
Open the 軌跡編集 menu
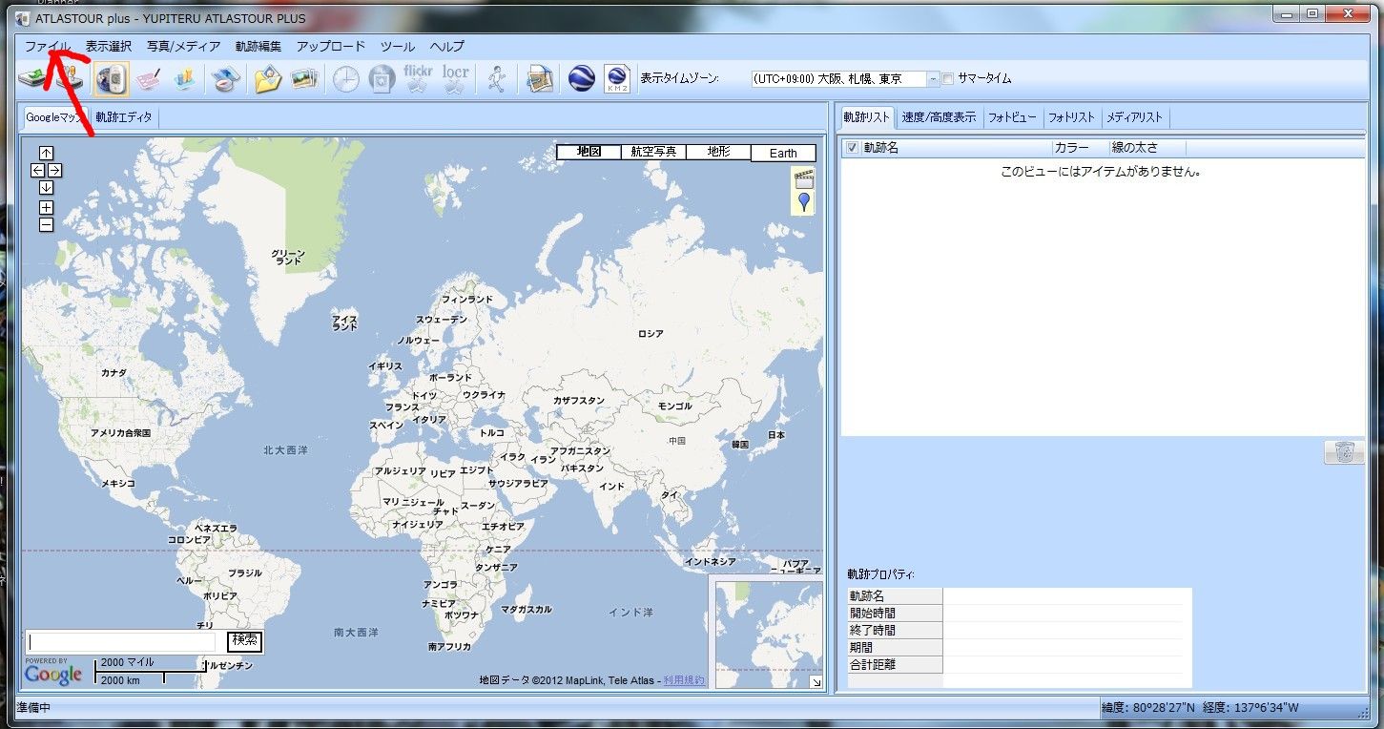pos(258,46)
